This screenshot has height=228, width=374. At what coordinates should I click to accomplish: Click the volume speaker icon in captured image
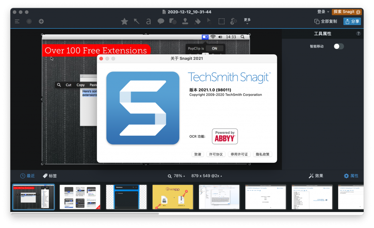pyautogui.click(x=220, y=37)
